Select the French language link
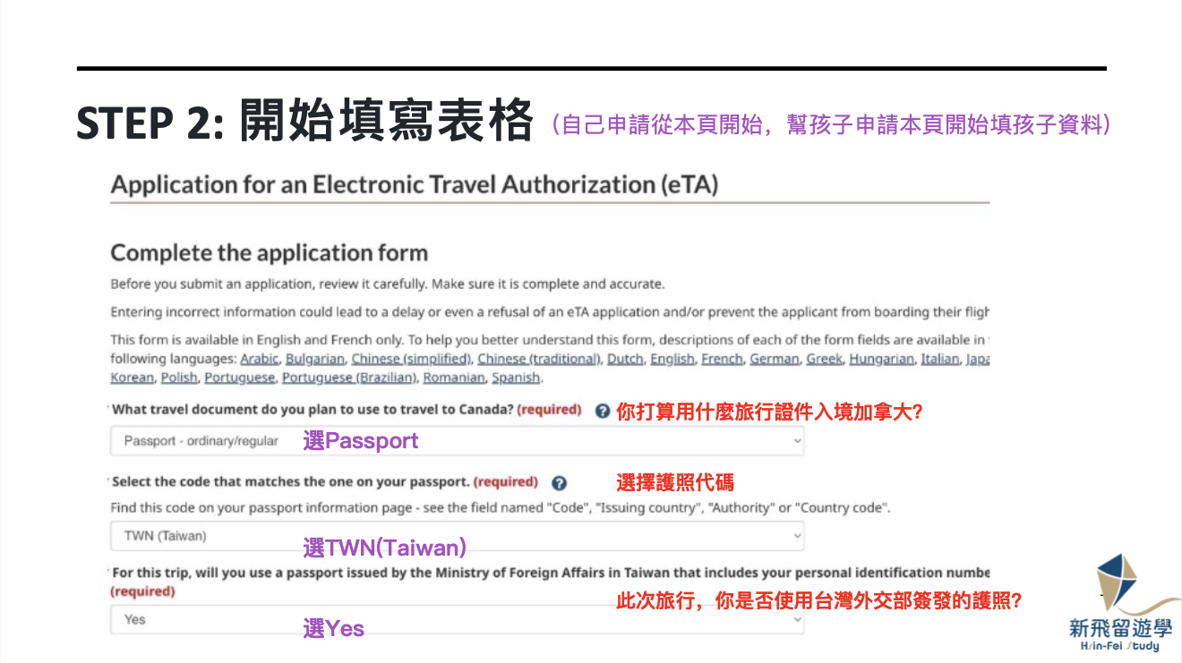 tap(722, 359)
